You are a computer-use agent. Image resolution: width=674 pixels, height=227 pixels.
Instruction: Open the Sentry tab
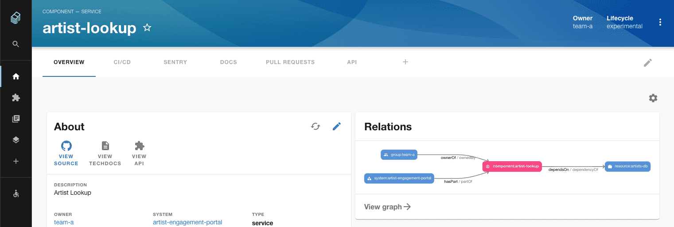coord(175,62)
